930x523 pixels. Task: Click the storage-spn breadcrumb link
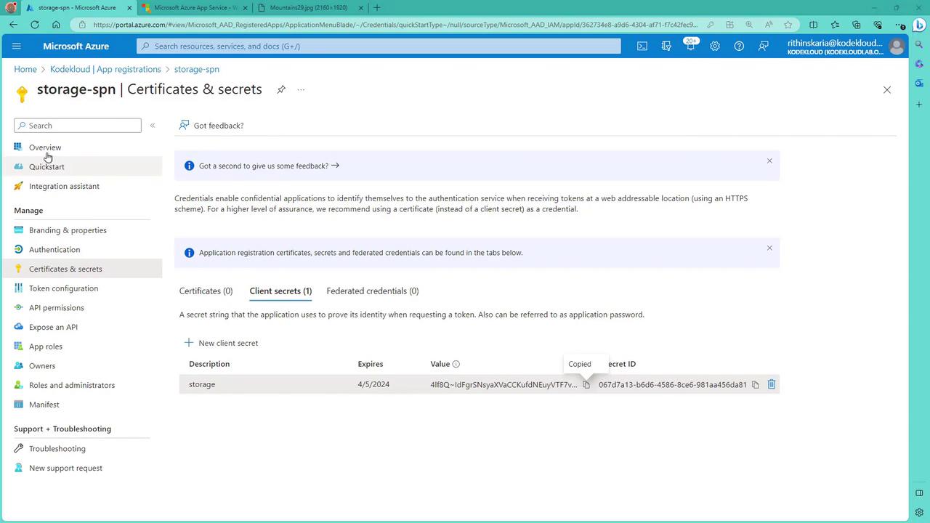[x=197, y=69]
